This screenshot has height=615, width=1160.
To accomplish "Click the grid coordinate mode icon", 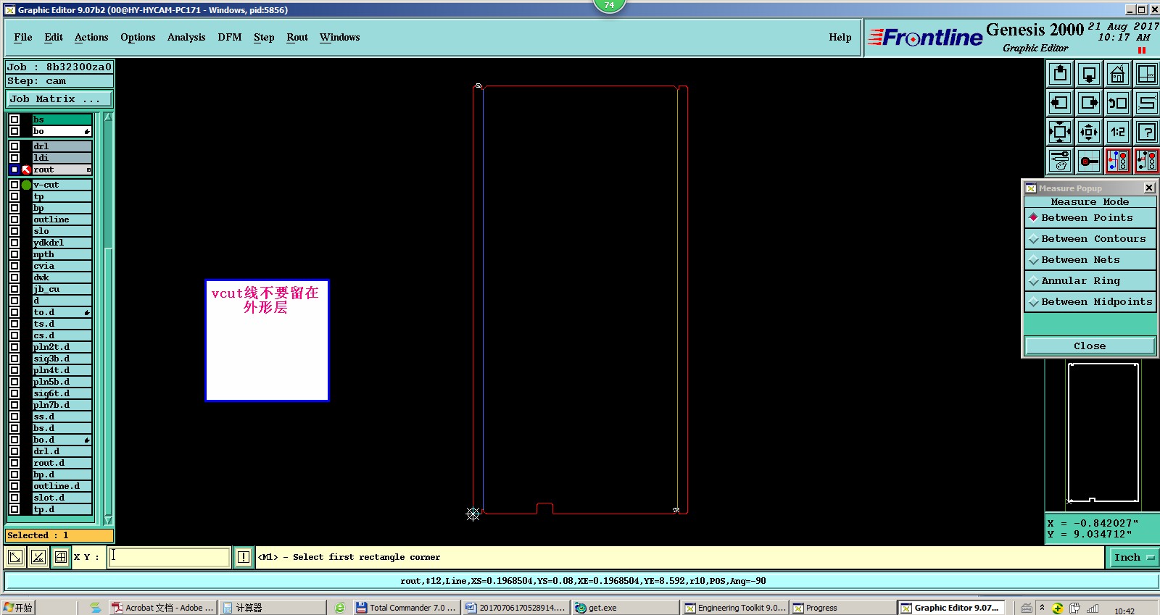I will 61,557.
